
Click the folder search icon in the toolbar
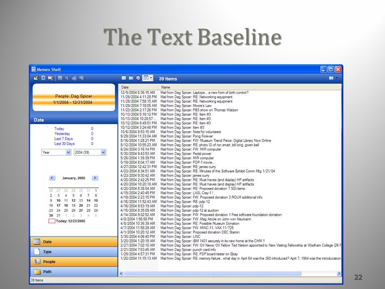pyautogui.click(x=51, y=78)
